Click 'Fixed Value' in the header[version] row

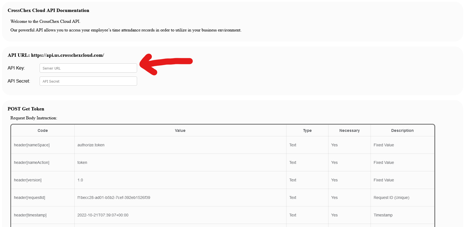pos(384,180)
